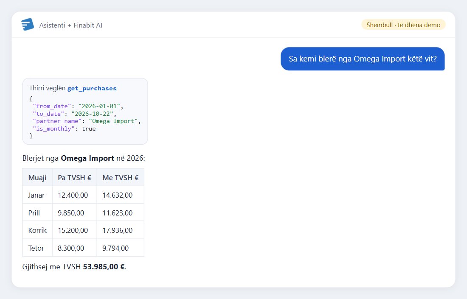Click the Finabit logo icon
This screenshot has height=299, width=467.
pyautogui.click(x=28, y=25)
